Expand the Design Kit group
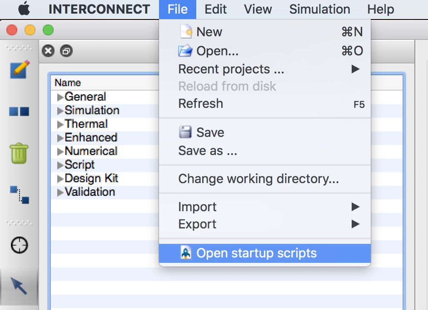Viewport: 428px width, 310px height. [60, 179]
